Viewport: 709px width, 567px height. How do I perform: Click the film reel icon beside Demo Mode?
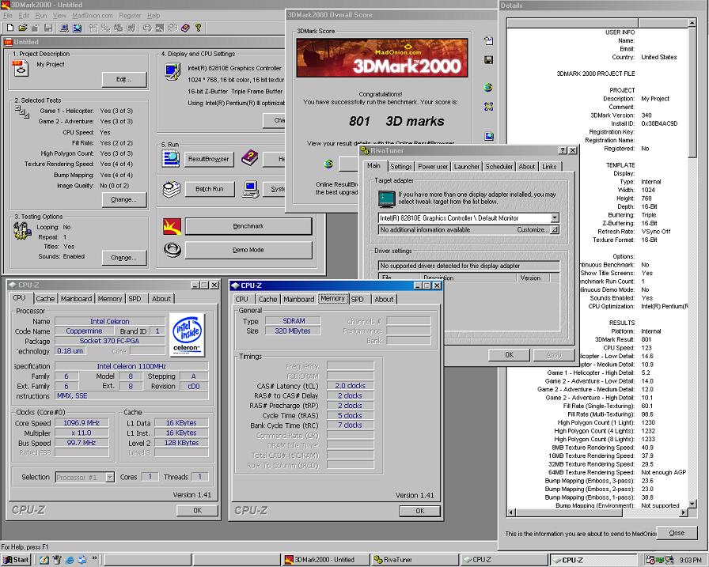pyautogui.click(x=173, y=250)
